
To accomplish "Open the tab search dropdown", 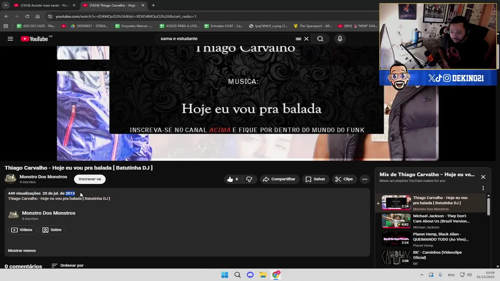I will tap(5, 5).
